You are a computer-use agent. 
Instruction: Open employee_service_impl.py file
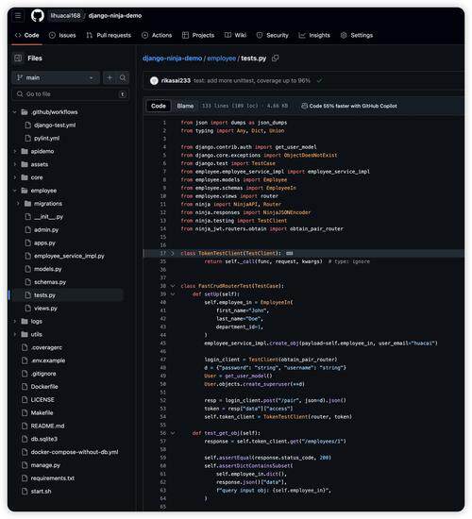click(69, 256)
